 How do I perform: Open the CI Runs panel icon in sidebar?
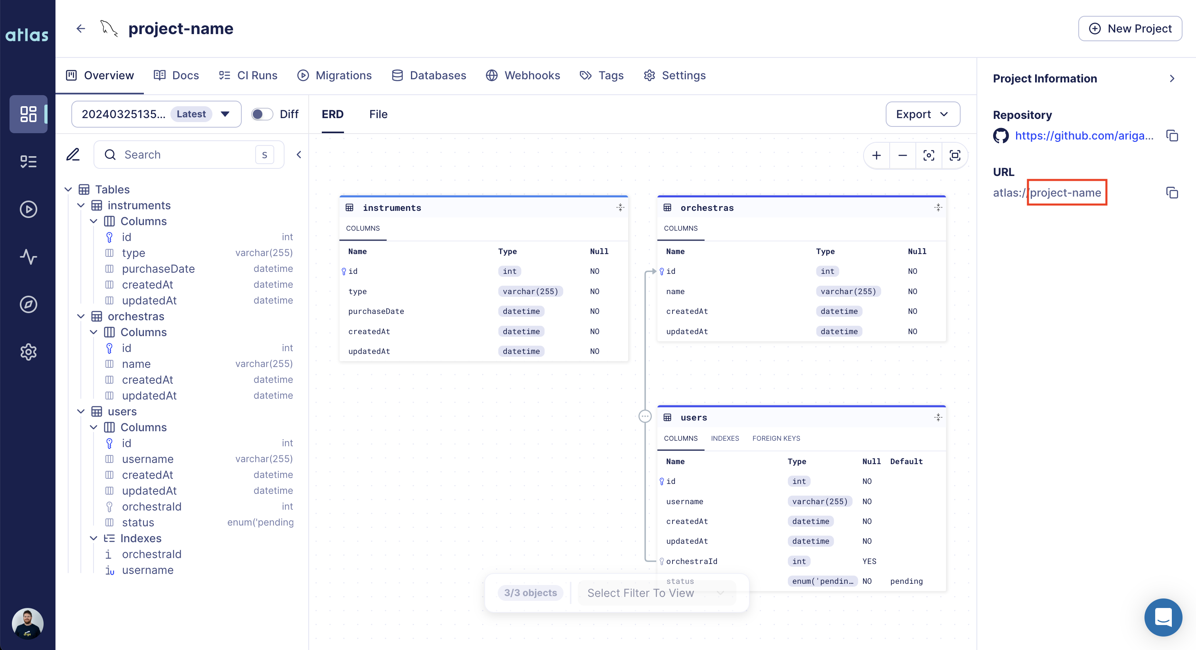click(28, 161)
